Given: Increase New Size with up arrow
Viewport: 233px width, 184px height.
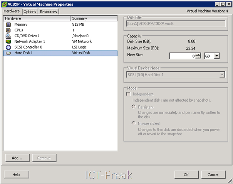Looking at the screenshot, I should pyautogui.click(x=198, y=54).
